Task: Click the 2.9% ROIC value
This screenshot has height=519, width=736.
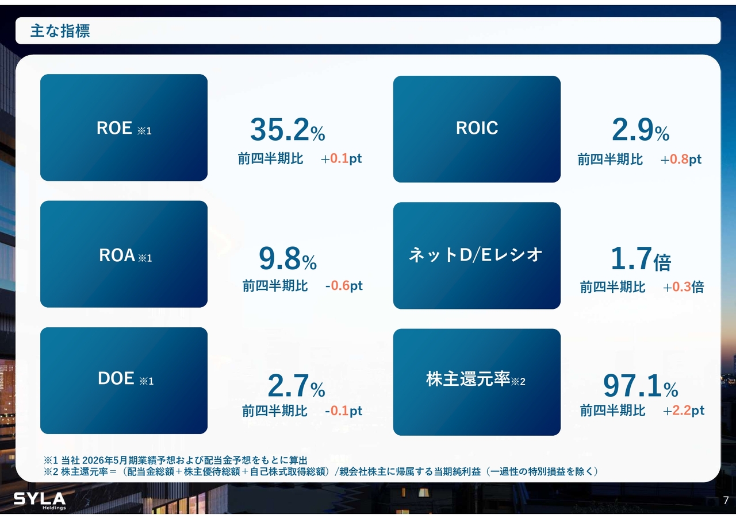Action: [640, 131]
